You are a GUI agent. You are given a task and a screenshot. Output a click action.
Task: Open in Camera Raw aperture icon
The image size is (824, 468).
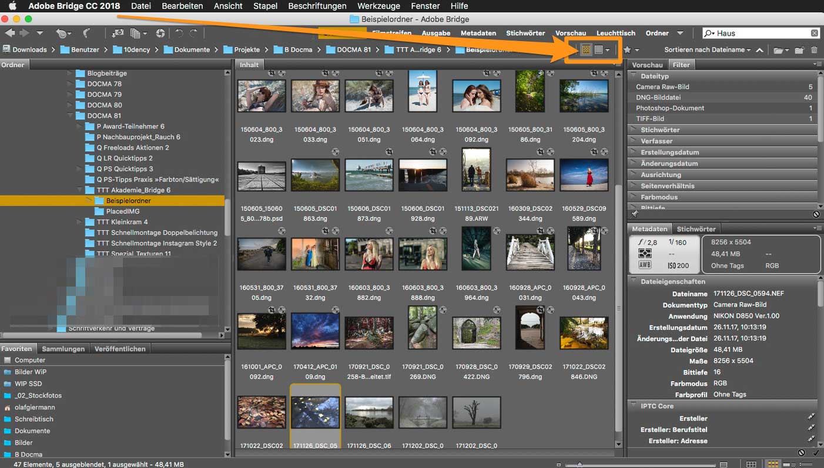(160, 33)
